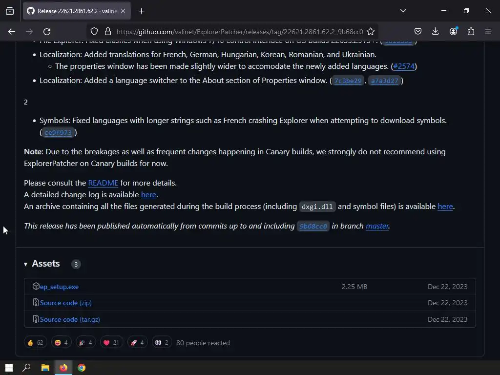Toggle the rocket reaction
Viewport: 500px width, 375px height.
point(137,343)
